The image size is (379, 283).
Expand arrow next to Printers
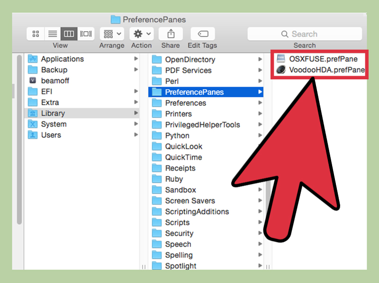coord(260,113)
